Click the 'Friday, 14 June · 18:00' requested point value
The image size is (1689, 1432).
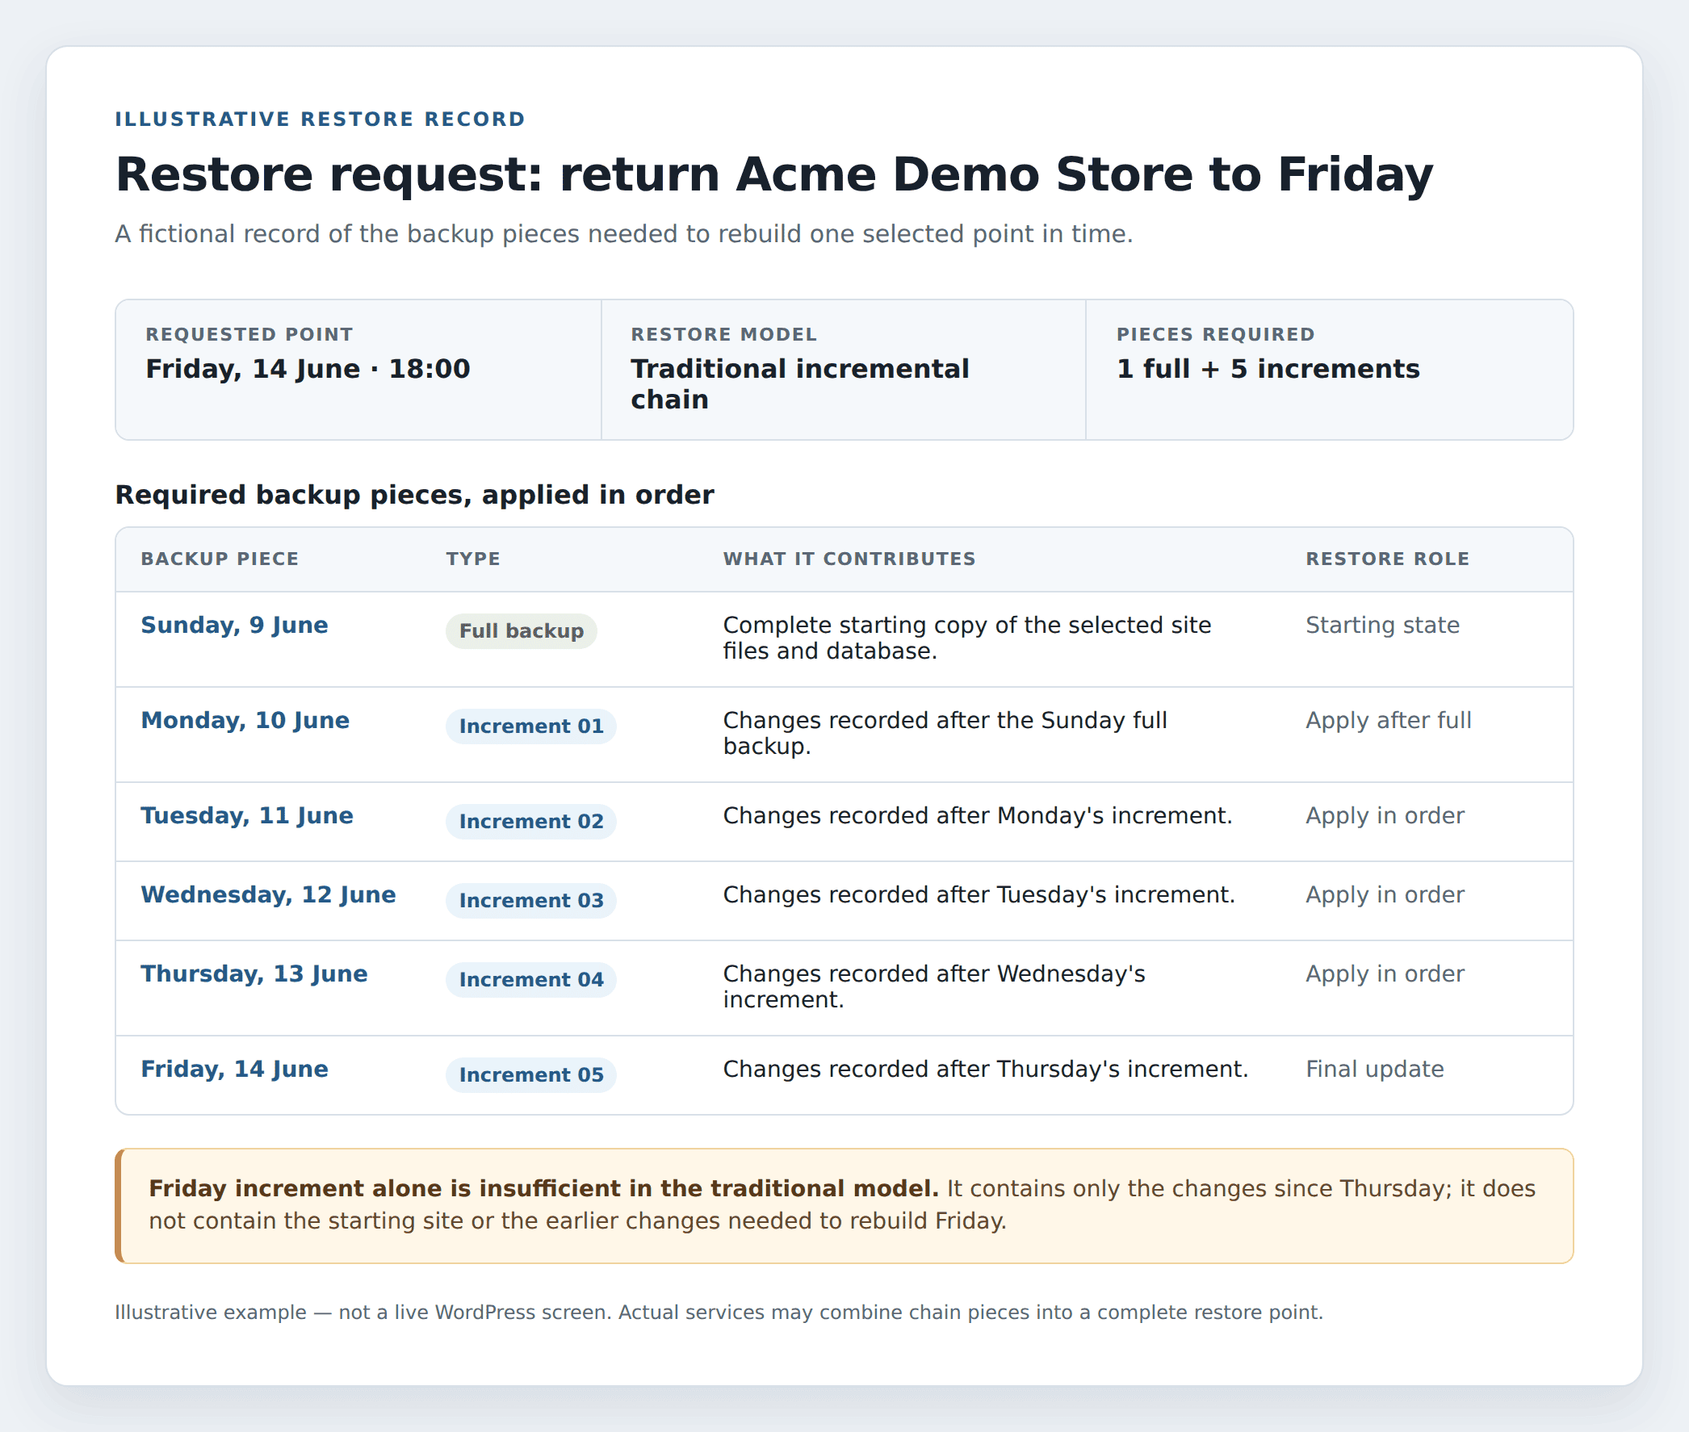coord(308,369)
